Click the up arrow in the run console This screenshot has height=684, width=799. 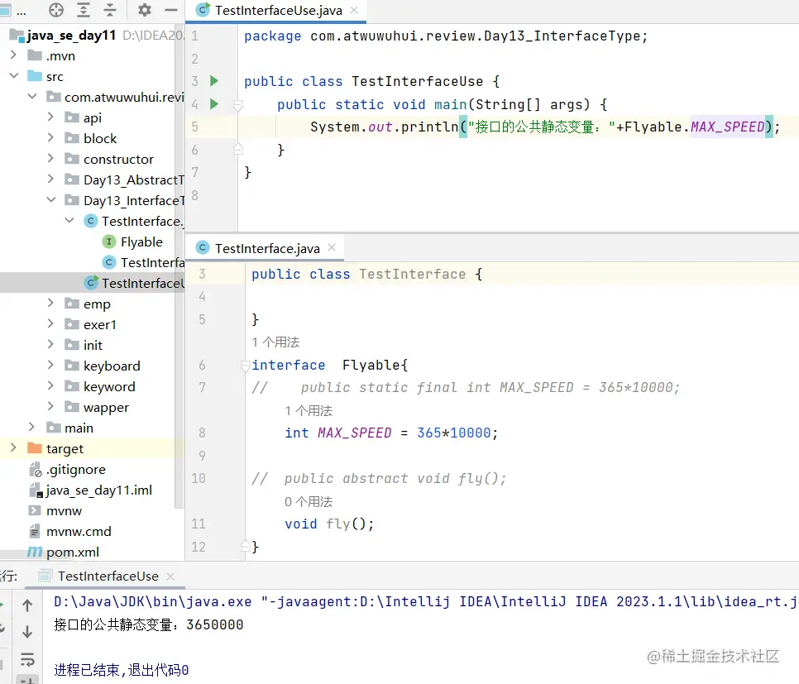pyautogui.click(x=27, y=605)
